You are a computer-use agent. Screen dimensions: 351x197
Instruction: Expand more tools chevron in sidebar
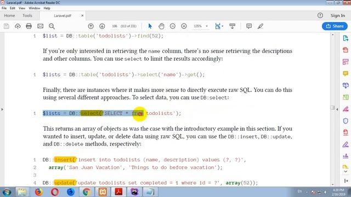pos(346,171)
